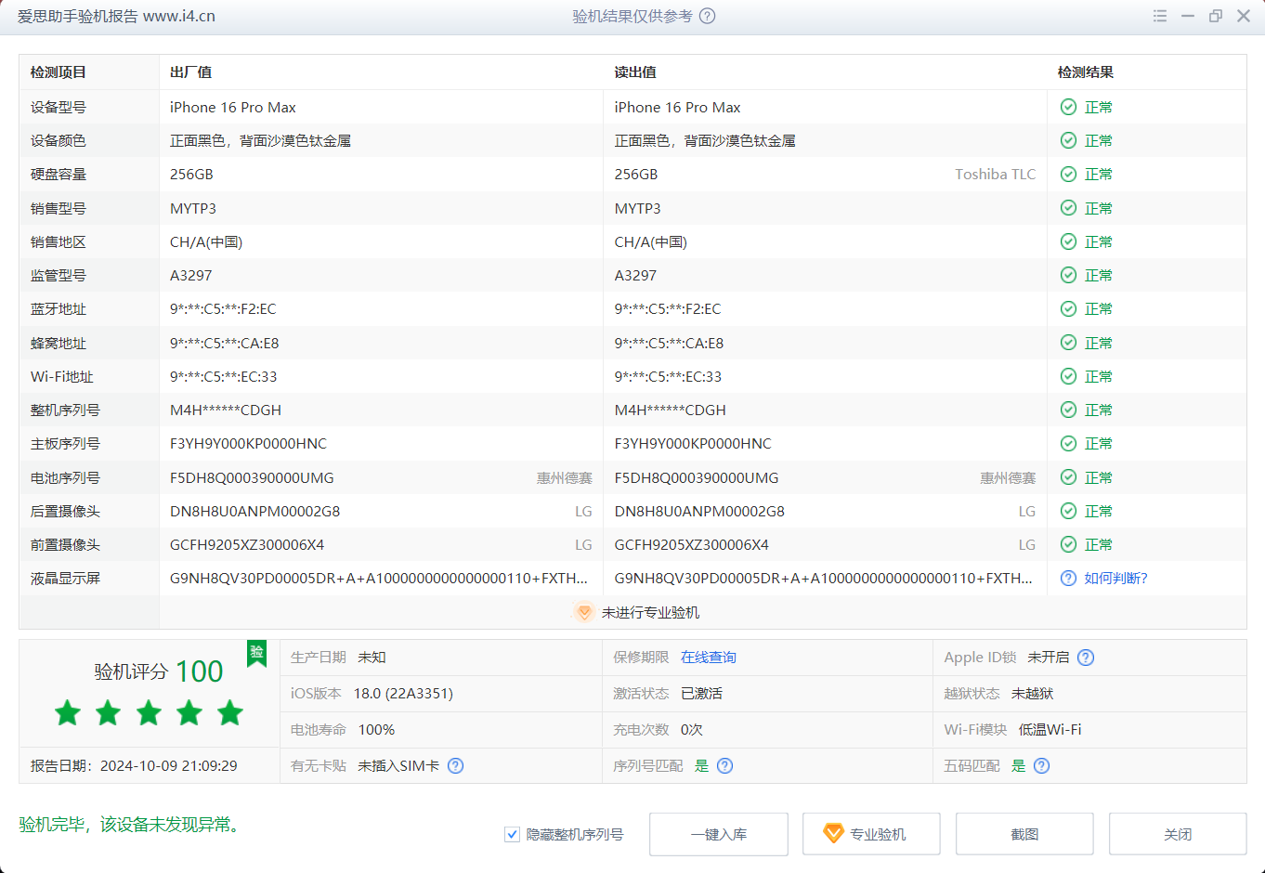1265x873 pixels.
Task: Click the shield icon beside 未进行专业验机
Action: pos(584,613)
